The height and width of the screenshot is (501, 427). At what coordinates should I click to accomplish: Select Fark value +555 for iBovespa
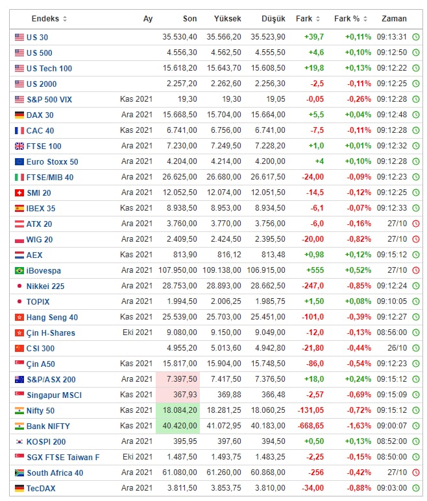[315, 270]
